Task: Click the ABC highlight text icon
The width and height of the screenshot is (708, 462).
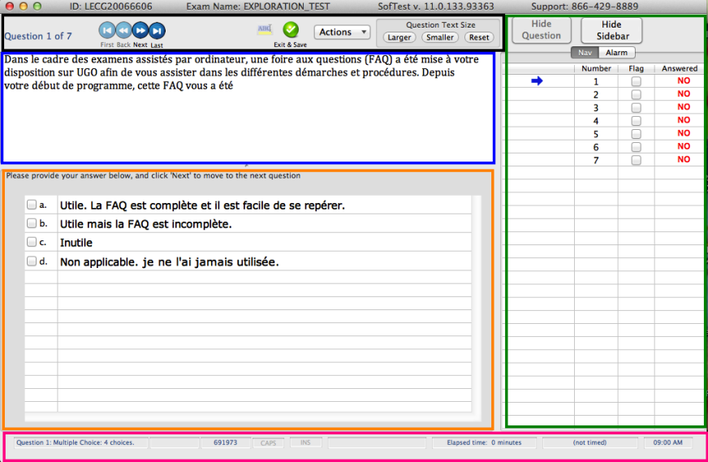Action: tap(265, 30)
